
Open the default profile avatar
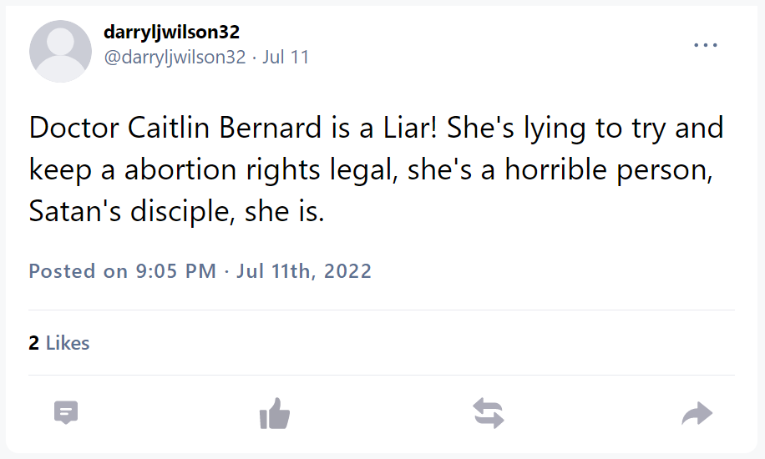pyautogui.click(x=60, y=52)
